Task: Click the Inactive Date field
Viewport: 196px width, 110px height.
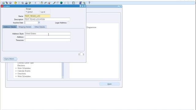Action: click(31, 23)
